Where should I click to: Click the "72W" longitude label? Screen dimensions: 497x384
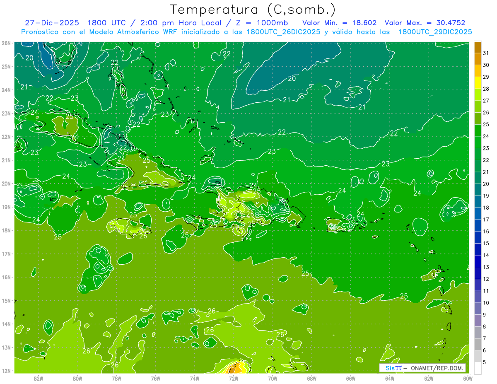(234, 378)
